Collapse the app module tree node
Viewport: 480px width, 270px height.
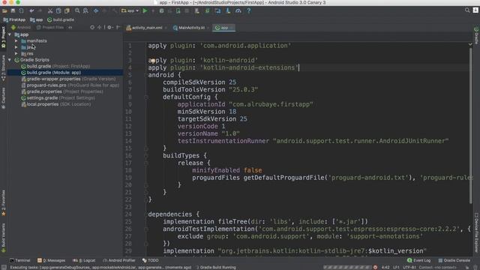click(10, 34)
